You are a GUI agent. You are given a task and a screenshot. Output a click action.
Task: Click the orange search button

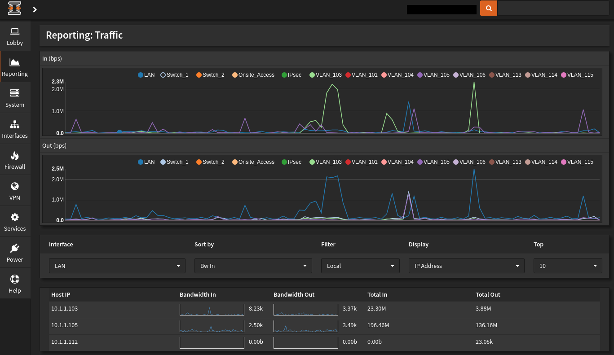point(489,8)
